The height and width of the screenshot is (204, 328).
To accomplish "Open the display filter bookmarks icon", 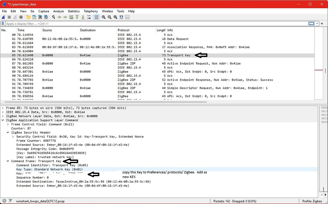I will click(x=3, y=23).
